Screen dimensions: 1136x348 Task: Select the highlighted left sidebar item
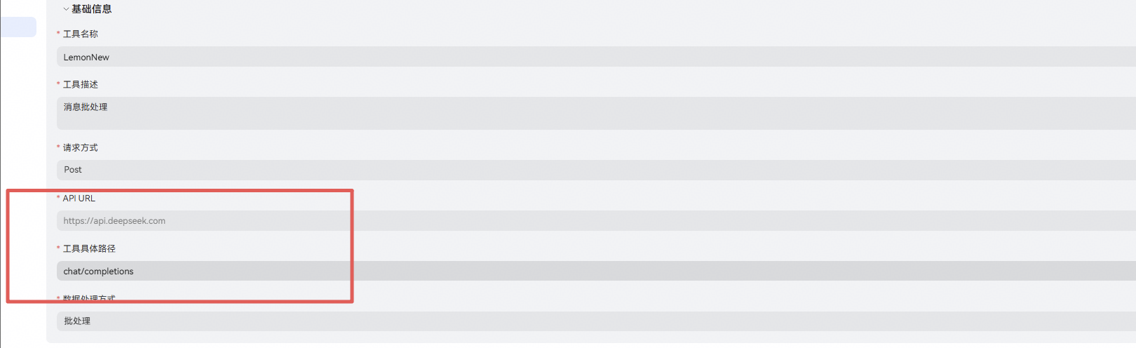point(18,27)
